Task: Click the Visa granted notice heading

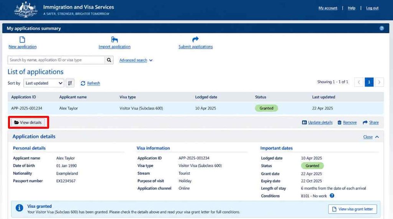Action: (40, 206)
